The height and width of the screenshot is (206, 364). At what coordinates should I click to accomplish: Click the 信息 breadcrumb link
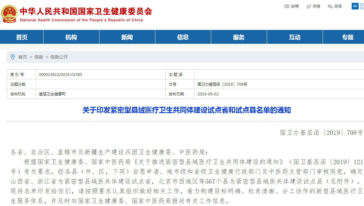(x=39, y=57)
